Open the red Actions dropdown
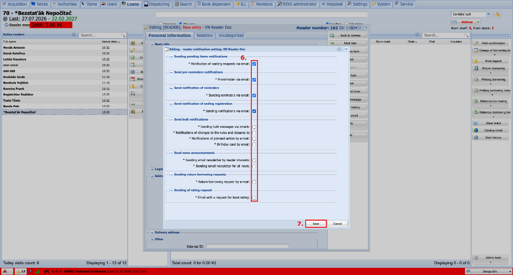The height and width of the screenshot is (275, 513). click(x=466, y=22)
